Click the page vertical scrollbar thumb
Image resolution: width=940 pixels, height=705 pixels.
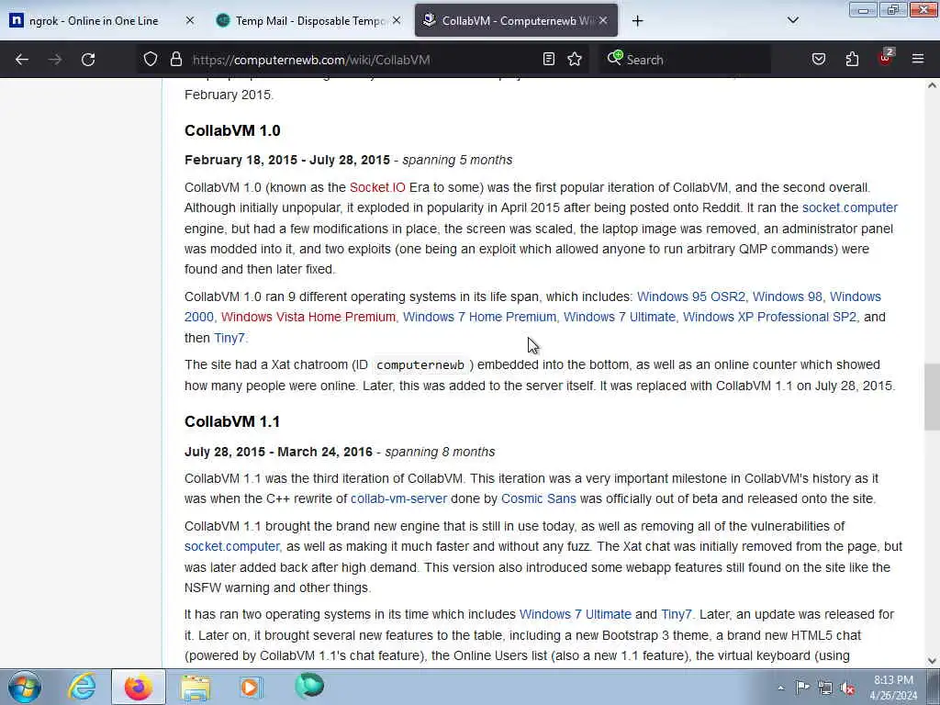point(932,397)
